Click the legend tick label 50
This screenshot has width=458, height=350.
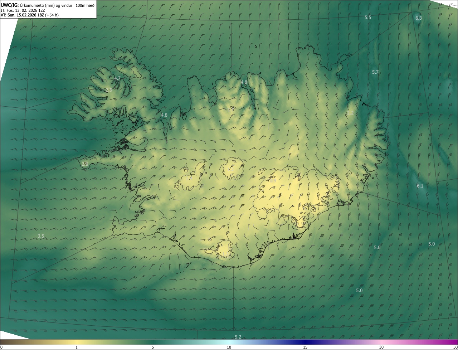tap(455, 347)
